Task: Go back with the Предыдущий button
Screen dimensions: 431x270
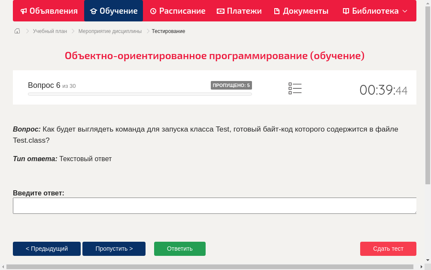Action: 46,249
